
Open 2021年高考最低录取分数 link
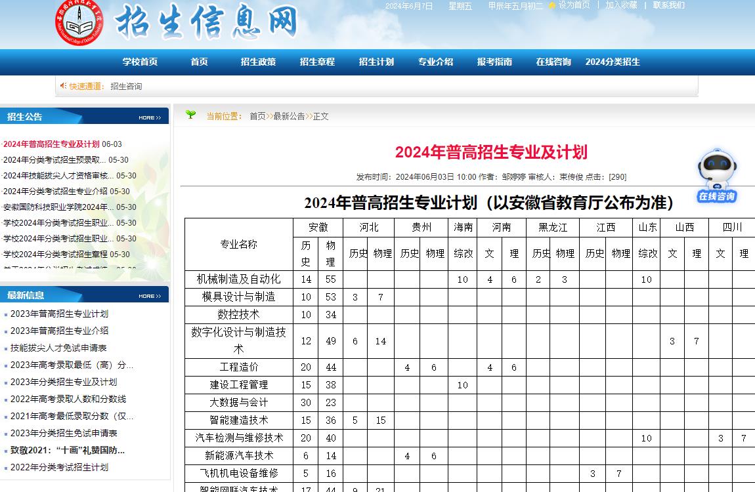[72, 416]
